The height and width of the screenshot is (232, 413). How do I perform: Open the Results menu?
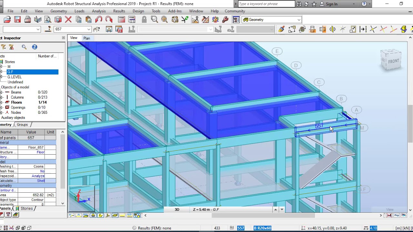point(119,11)
